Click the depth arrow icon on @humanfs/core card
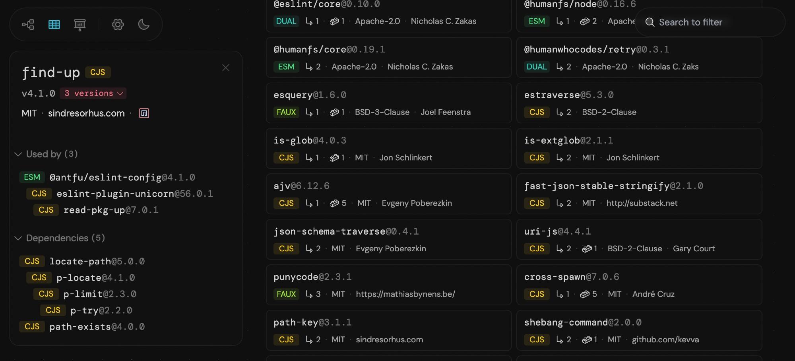The height and width of the screenshot is (361, 795). coord(309,67)
